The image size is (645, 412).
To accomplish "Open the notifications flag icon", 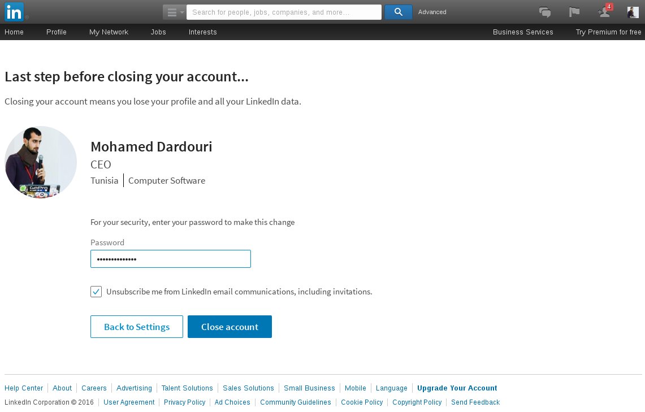I will pyautogui.click(x=574, y=12).
